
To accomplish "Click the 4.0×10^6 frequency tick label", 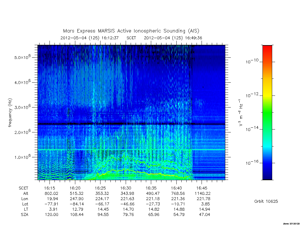I will [23, 82].
